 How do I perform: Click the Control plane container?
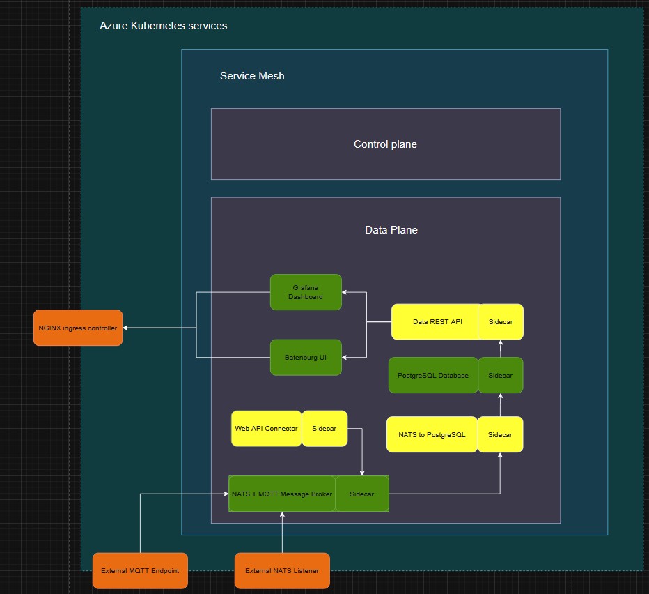(385, 144)
